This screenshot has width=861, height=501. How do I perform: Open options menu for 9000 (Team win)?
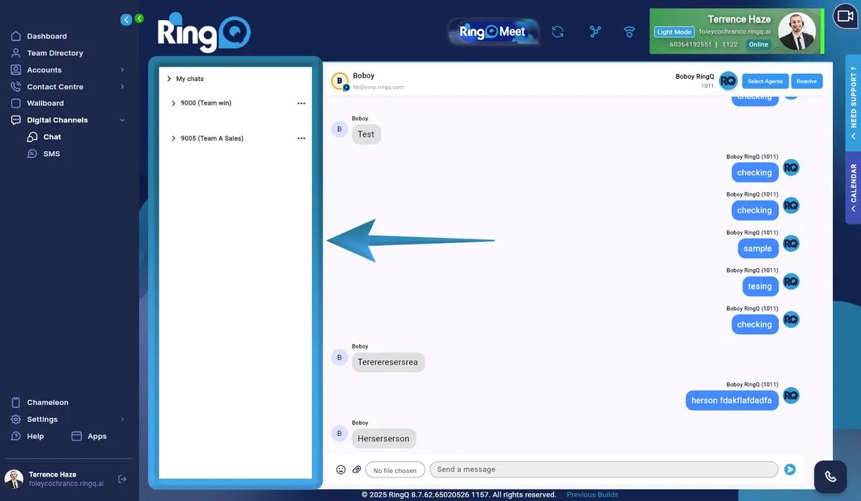301,103
